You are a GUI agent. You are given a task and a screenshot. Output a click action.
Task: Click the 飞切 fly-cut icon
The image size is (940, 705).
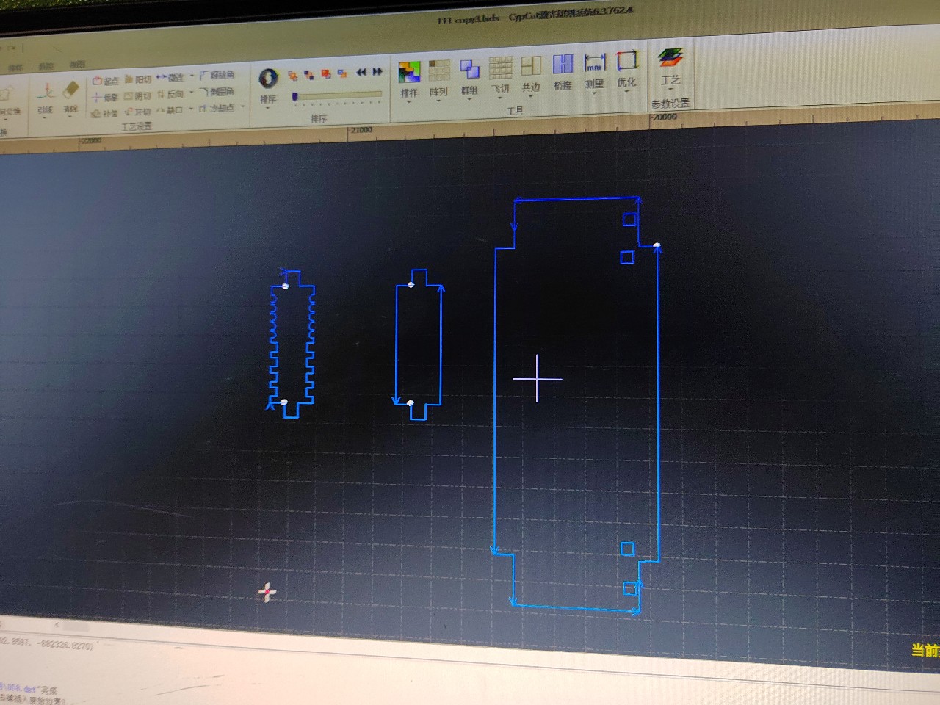(x=500, y=69)
